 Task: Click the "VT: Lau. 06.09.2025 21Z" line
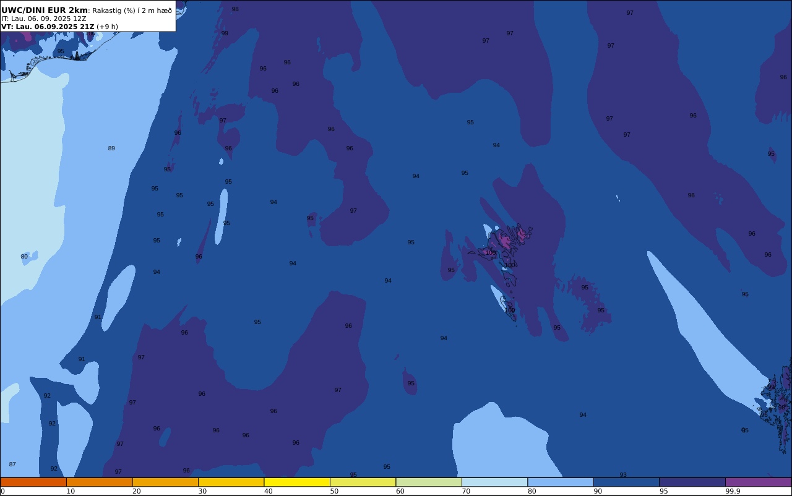[48, 27]
